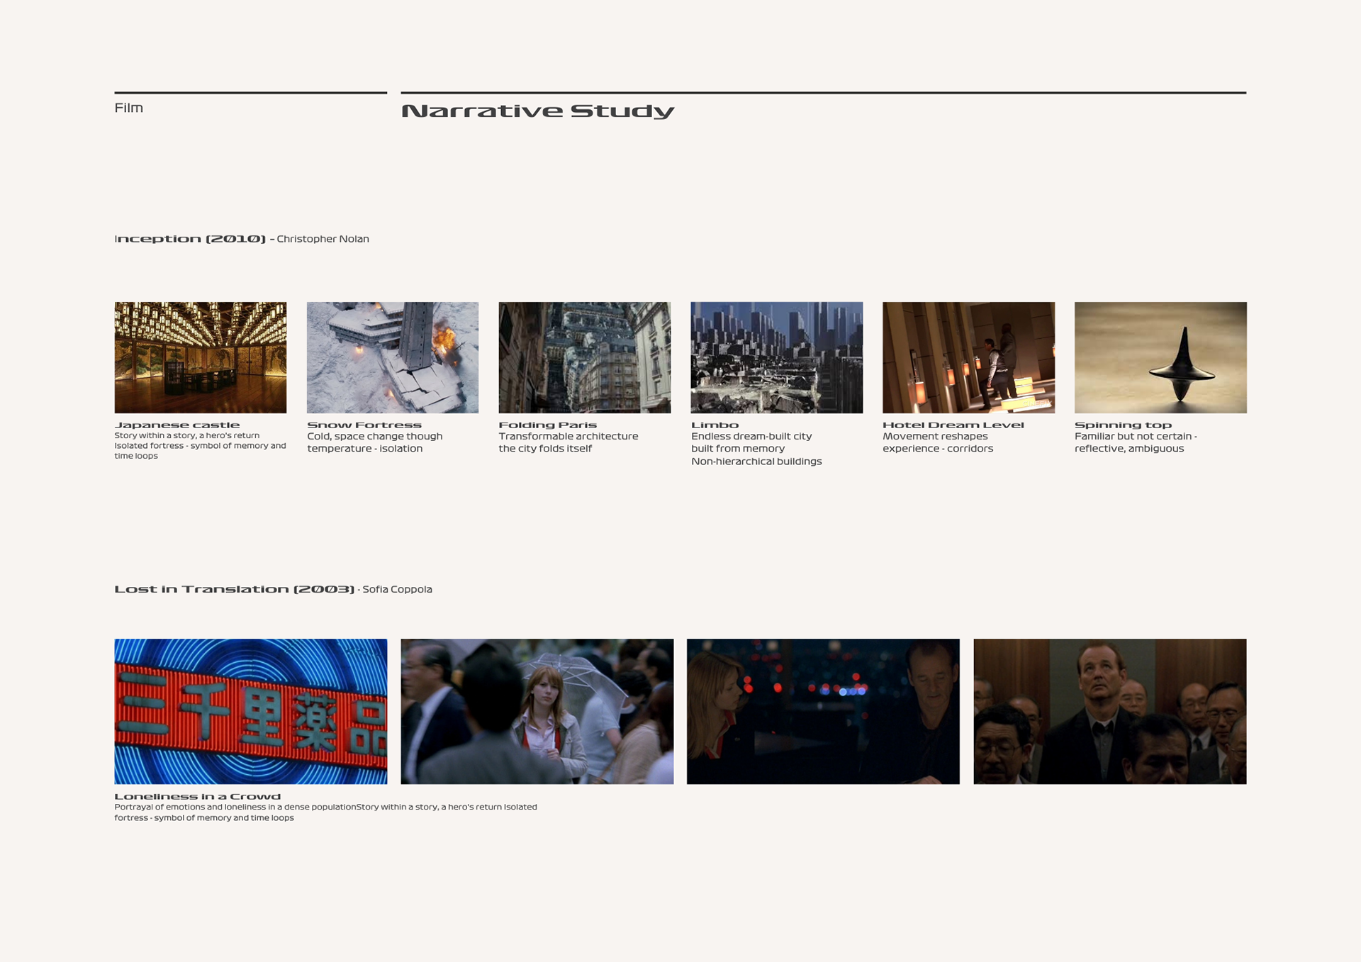
Task: Select the Christopher Nolan director text
Action: tap(323, 239)
